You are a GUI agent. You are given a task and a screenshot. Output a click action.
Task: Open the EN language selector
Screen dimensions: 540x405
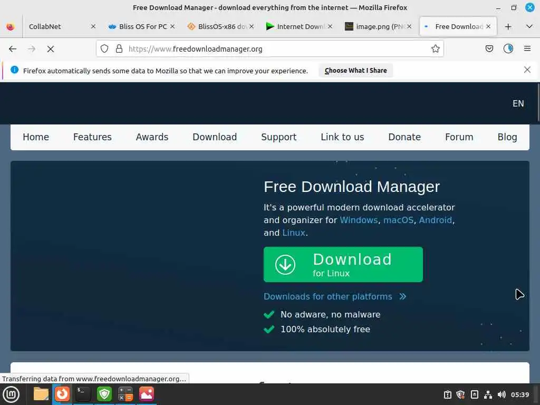point(518,103)
